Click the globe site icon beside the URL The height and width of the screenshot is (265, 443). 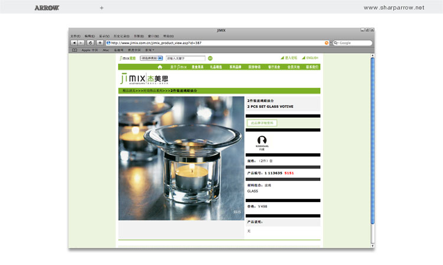(108, 43)
